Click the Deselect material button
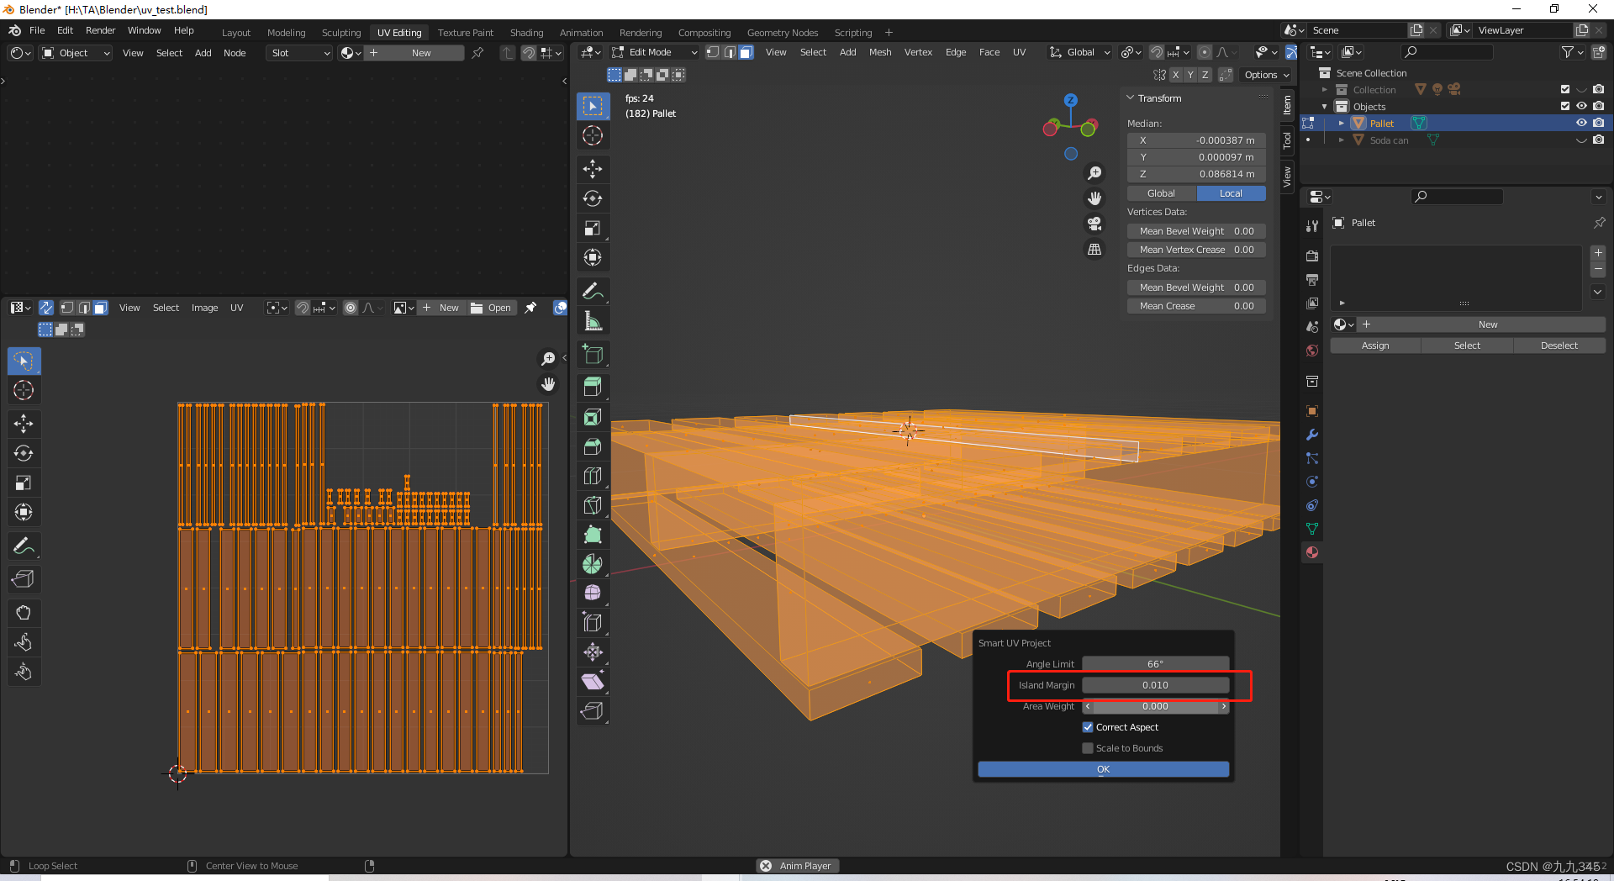Viewport: 1614px width, 881px height. 1559,346
